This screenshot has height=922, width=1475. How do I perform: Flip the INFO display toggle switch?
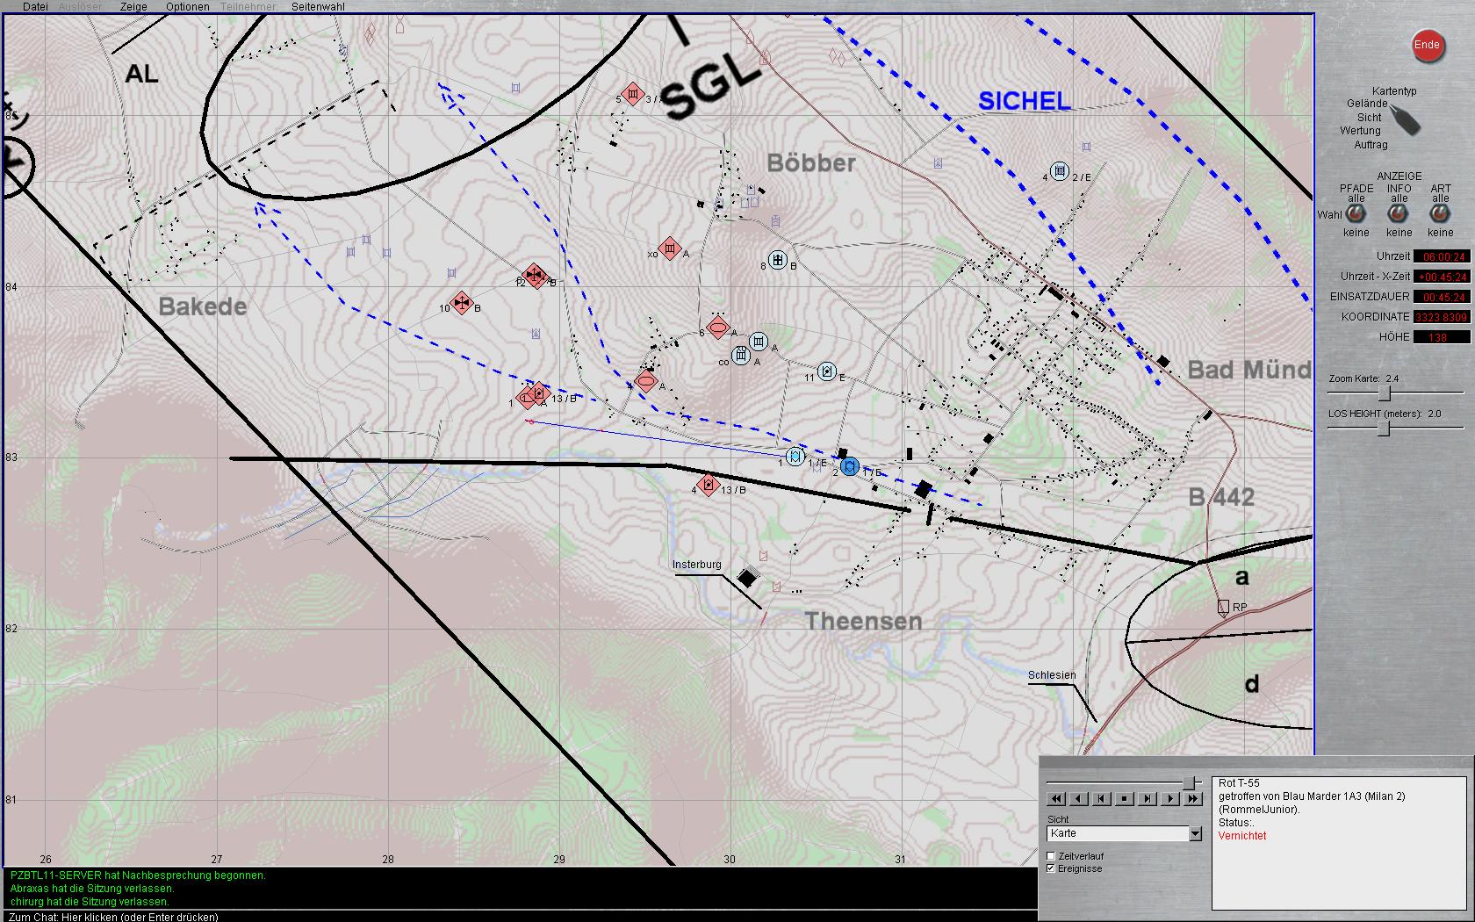coord(1398,214)
